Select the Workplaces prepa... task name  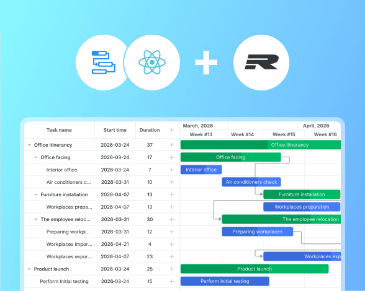pyautogui.click(x=70, y=207)
